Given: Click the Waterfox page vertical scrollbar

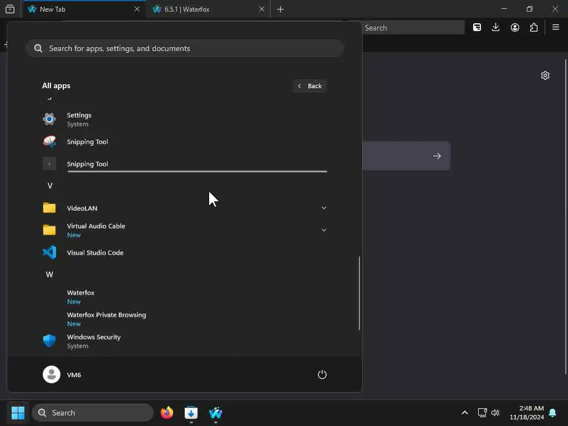Looking at the screenshot, I should 565,217.
